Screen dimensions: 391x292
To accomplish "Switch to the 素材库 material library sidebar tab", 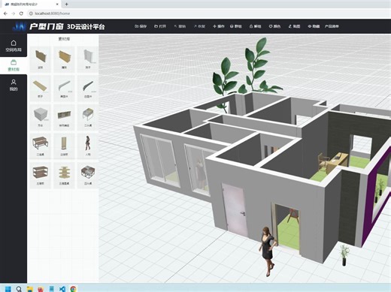I will [14, 65].
